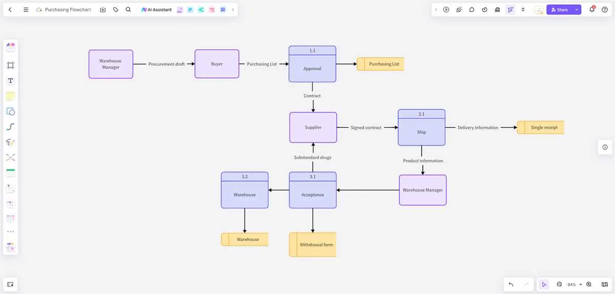Click the teal mind map icon
This screenshot has width=615, height=294.
point(201,10)
